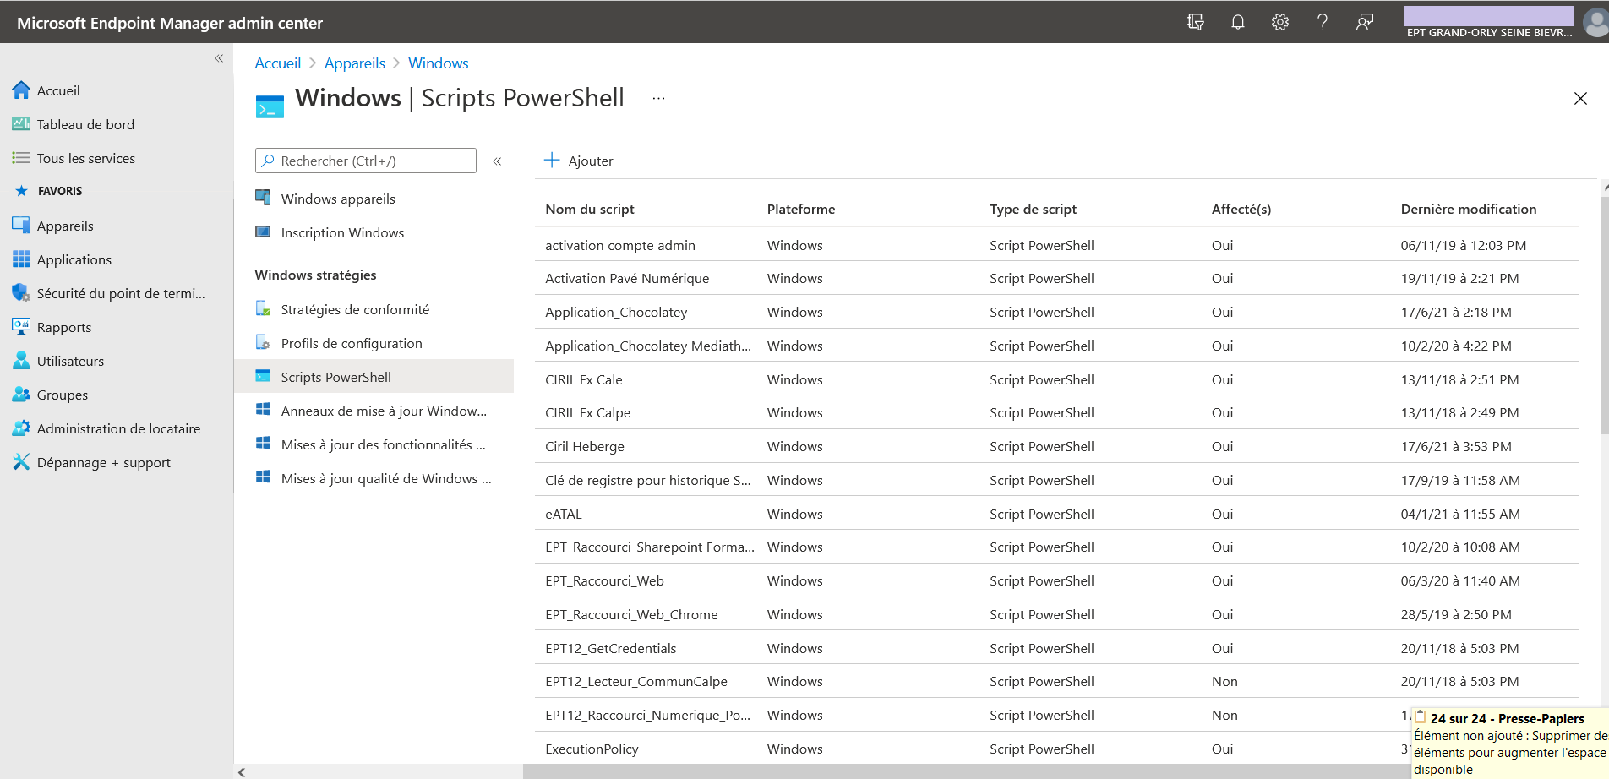Viewport: 1609px width, 779px height.
Task: Open Groupes in the left sidebar
Action: tap(62, 395)
